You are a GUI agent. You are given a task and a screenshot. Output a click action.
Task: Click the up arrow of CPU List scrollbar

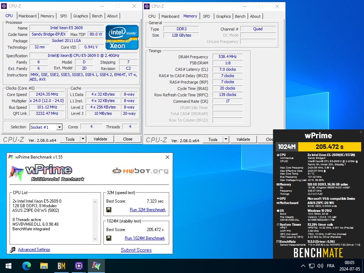[95, 202]
